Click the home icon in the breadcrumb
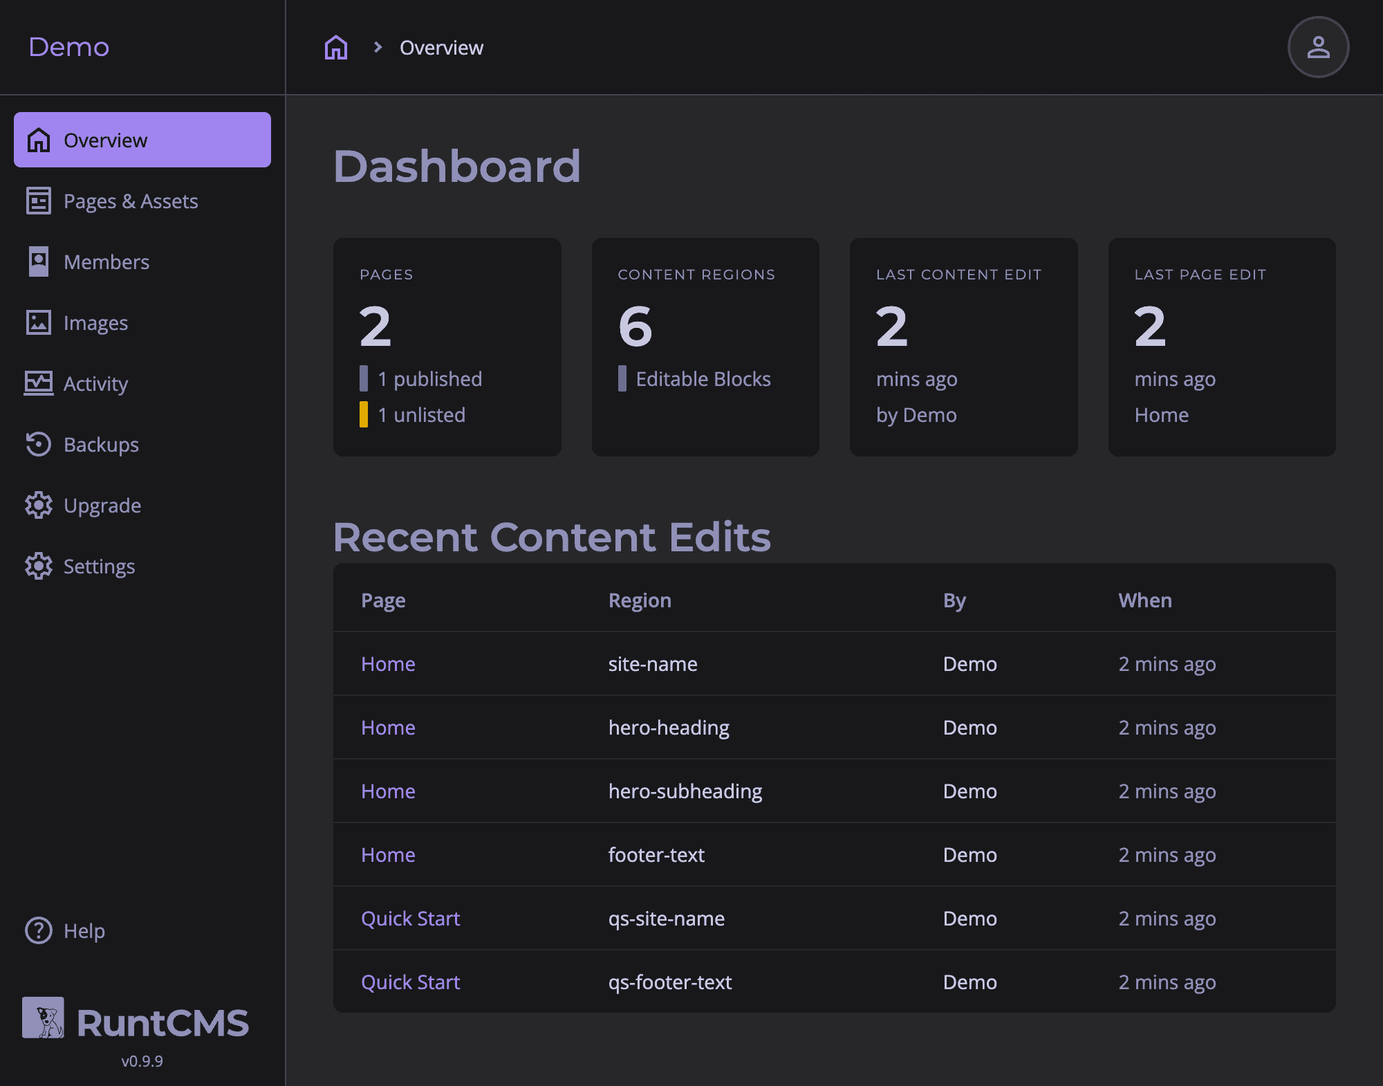 click(335, 47)
